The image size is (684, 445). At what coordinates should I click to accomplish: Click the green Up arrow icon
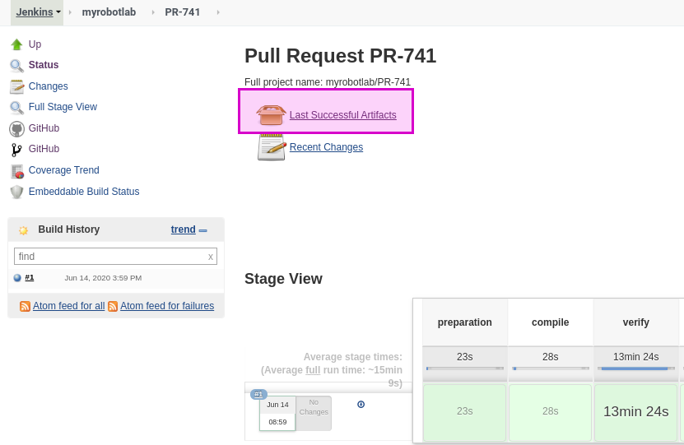tap(16, 44)
